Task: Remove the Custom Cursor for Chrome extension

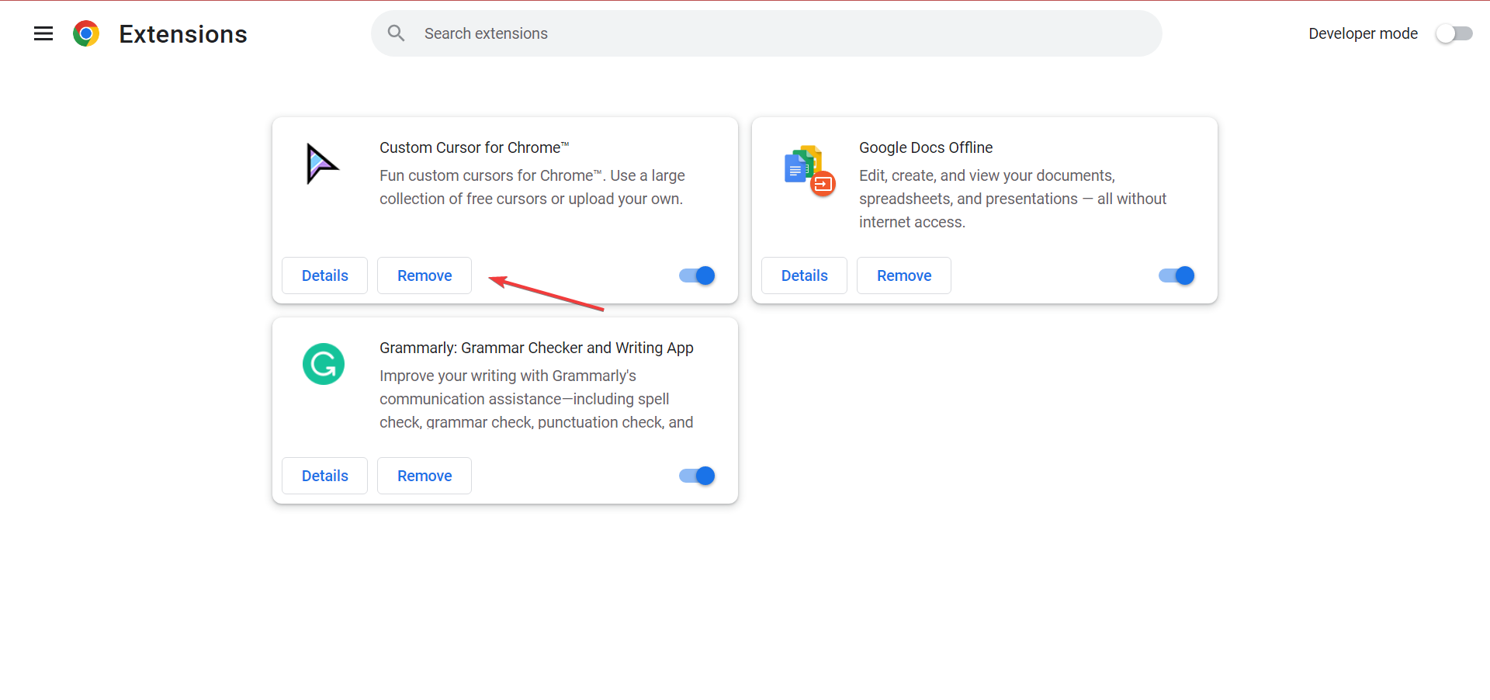Action: click(x=424, y=275)
